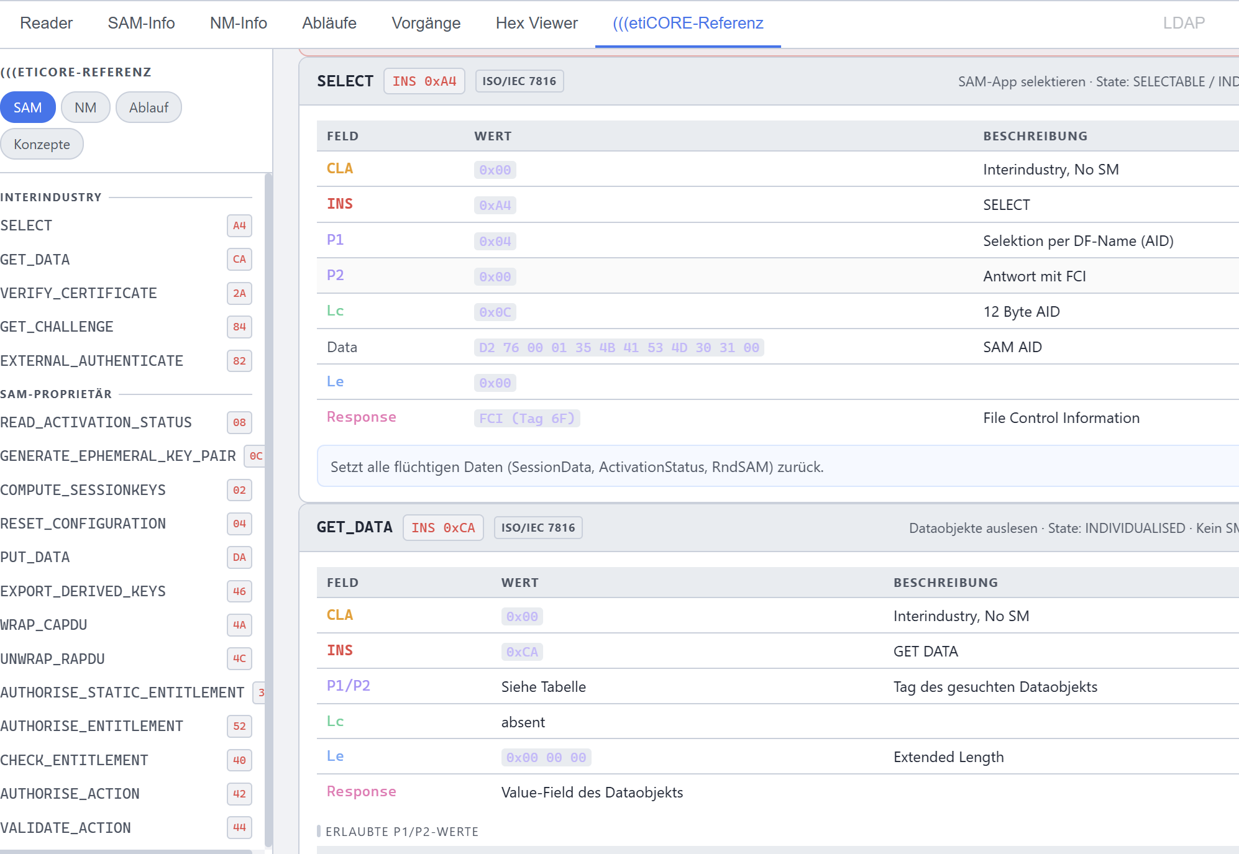This screenshot has height=854, width=1239.
Task: Open READ_ACTIVATION_STATUS in sidebar list
Action: coord(126,422)
